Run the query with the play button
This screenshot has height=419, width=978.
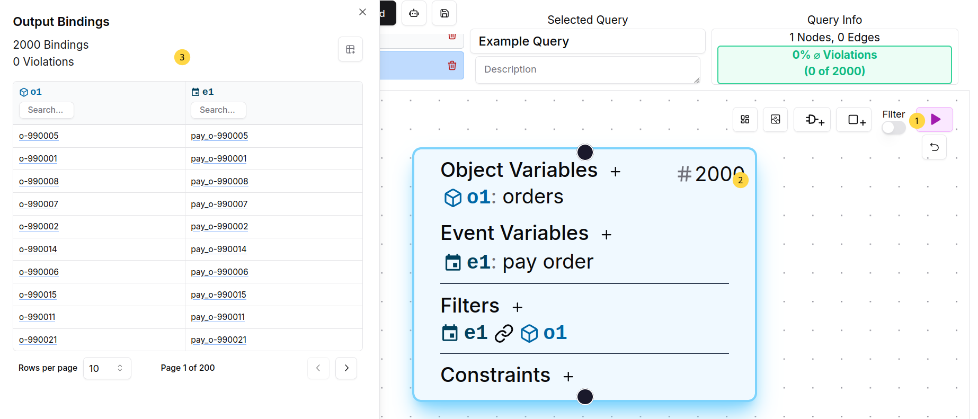[936, 120]
